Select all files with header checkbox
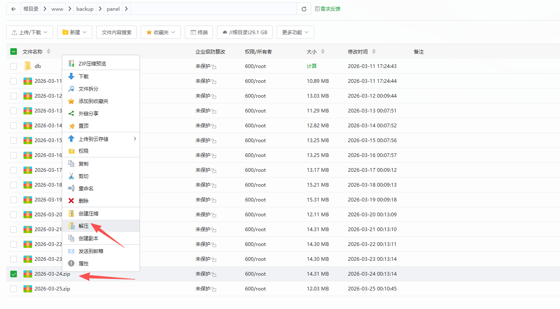The height and width of the screenshot is (309, 560). point(13,51)
